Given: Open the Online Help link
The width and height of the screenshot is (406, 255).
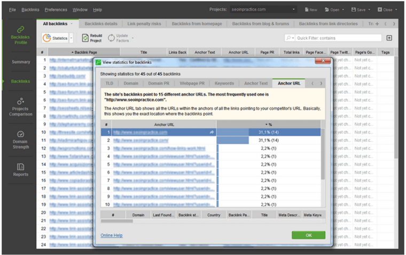Looking at the screenshot, I should coord(112,235).
